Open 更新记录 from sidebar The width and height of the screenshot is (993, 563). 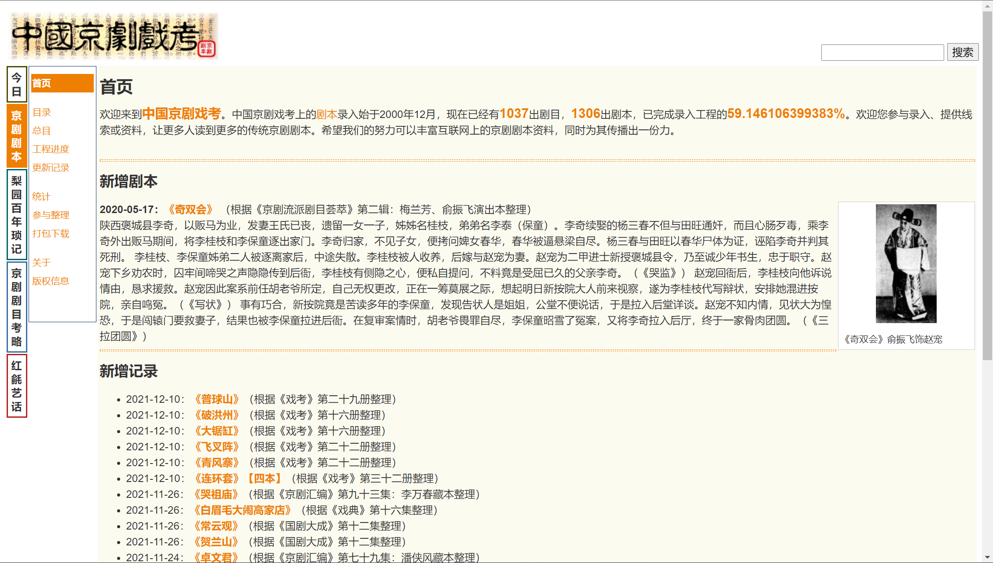51,168
